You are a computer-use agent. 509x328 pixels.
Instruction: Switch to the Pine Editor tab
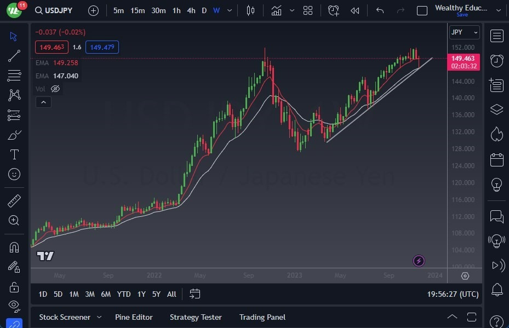coord(134,317)
